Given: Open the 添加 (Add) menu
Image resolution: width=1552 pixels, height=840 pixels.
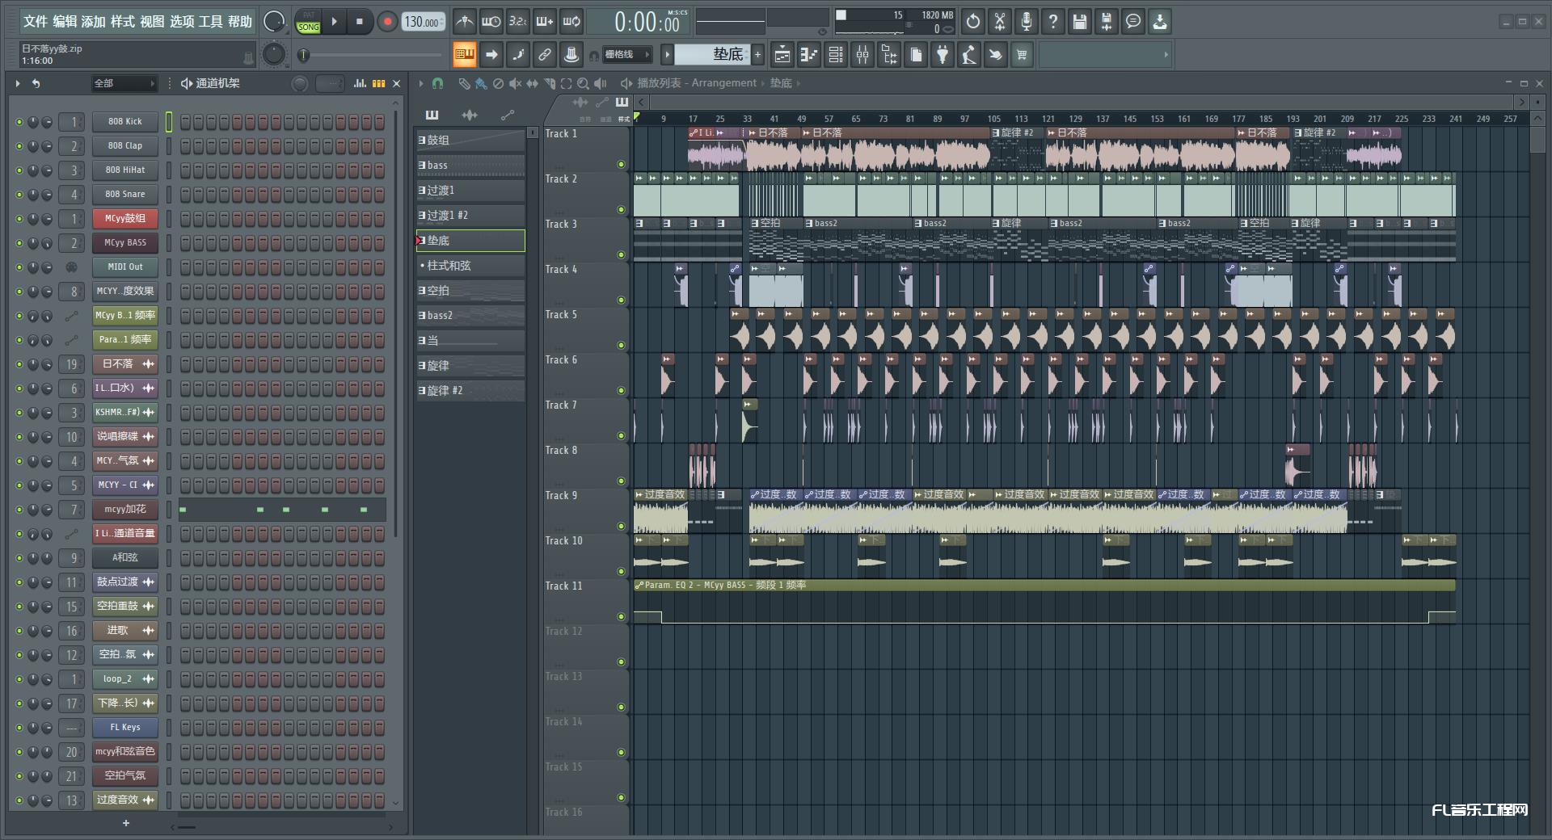Looking at the screenshot, I should [93, 22].
